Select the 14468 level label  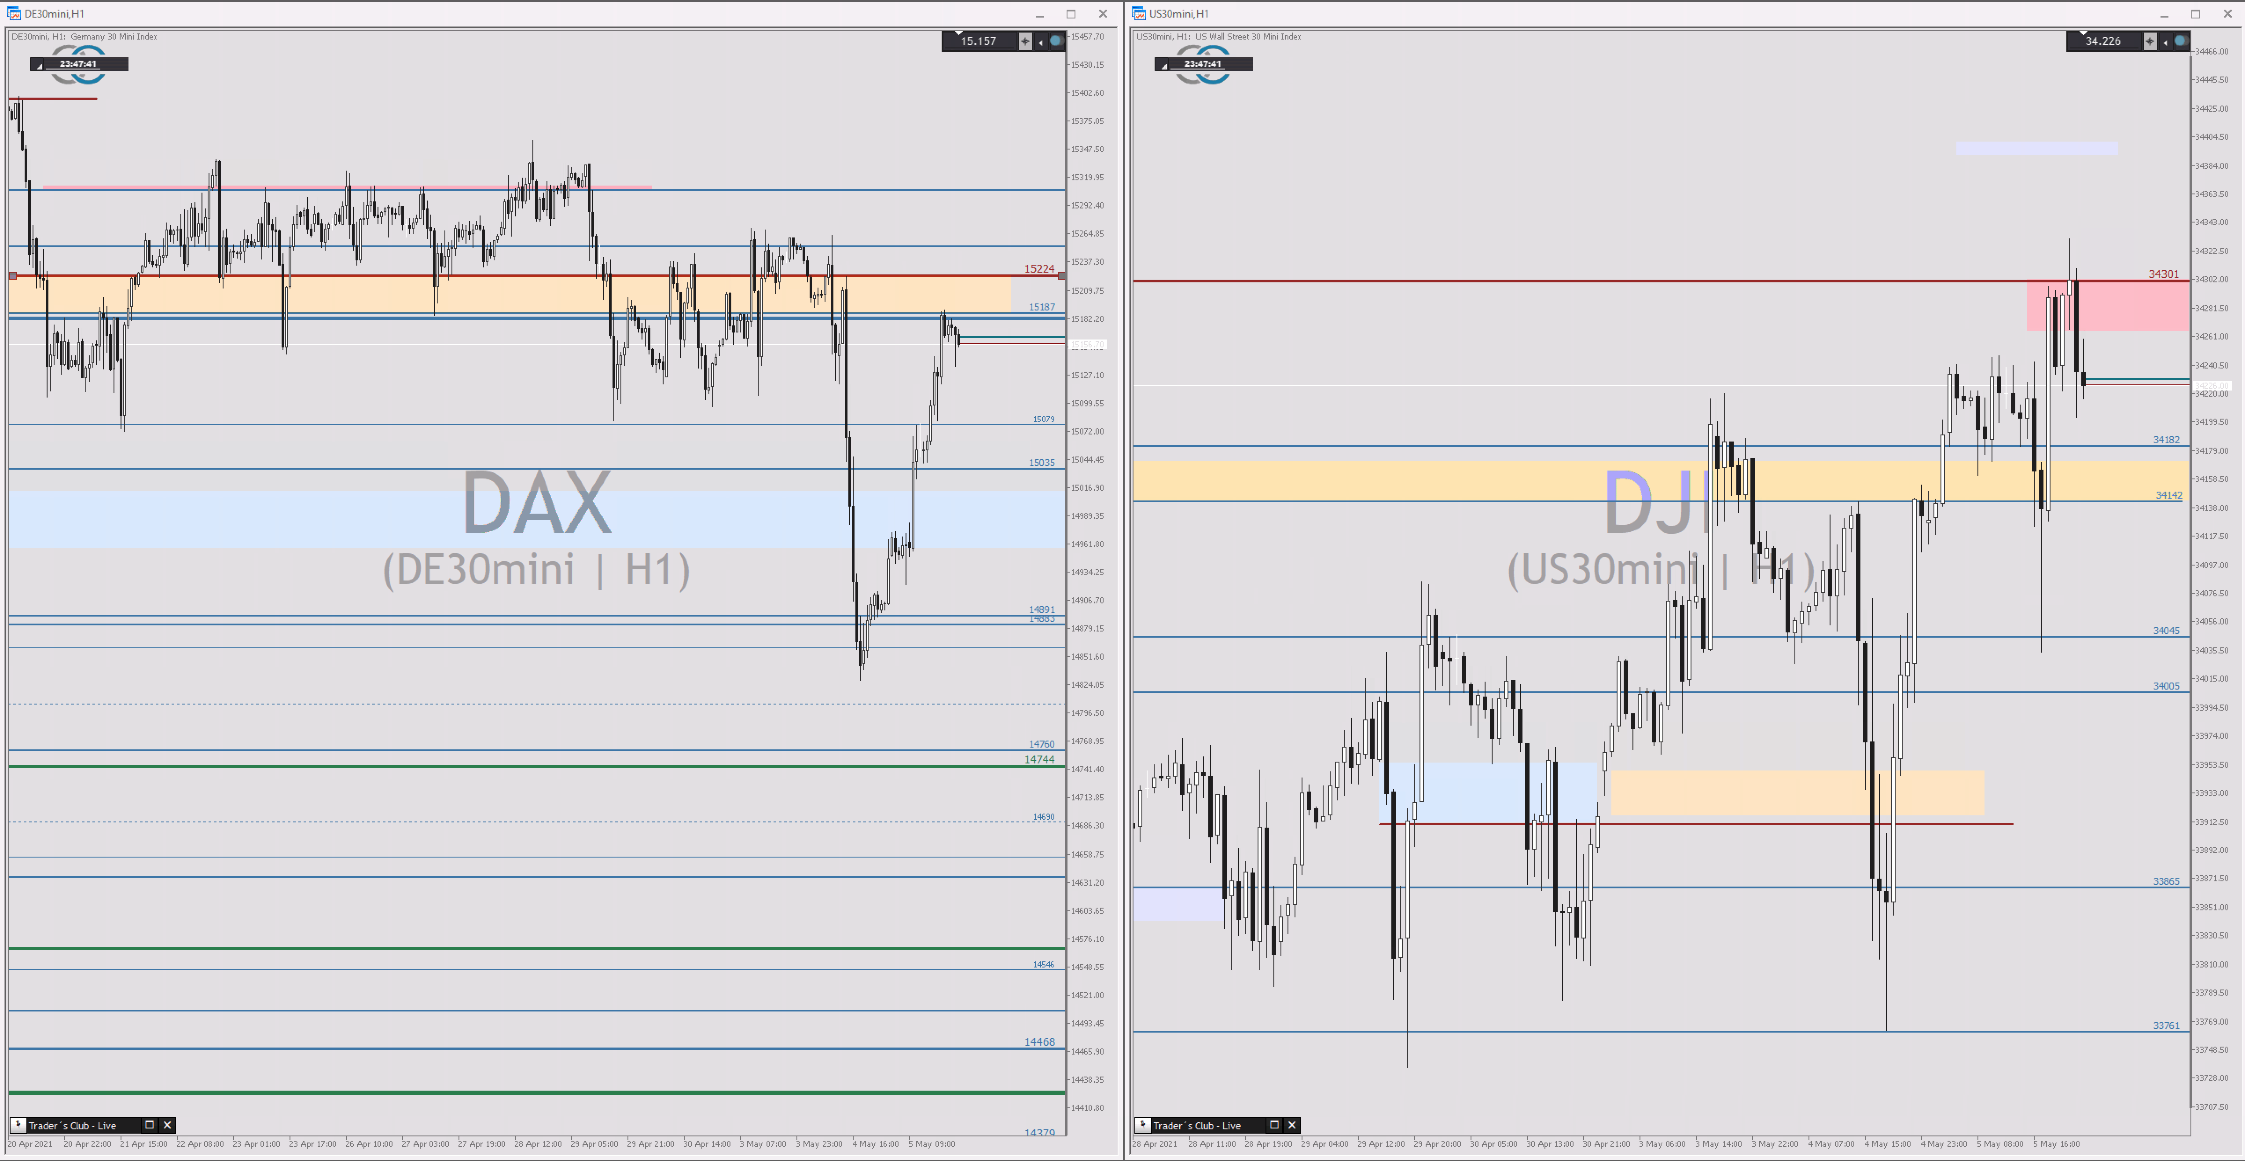(1039, 1042)
